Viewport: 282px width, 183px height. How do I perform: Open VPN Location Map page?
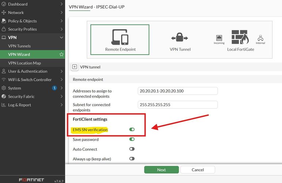point(33,63)
